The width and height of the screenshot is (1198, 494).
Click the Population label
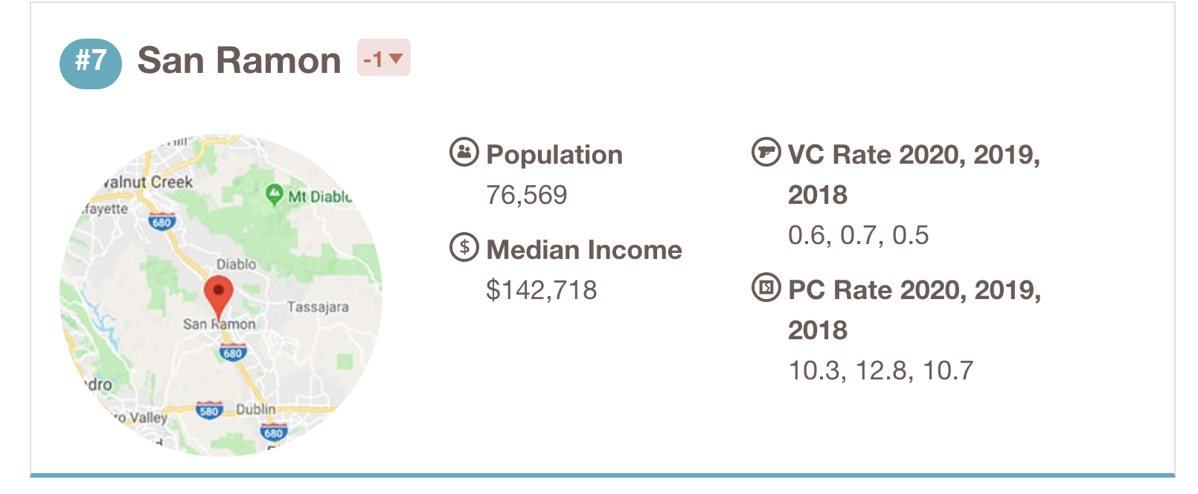554,155
